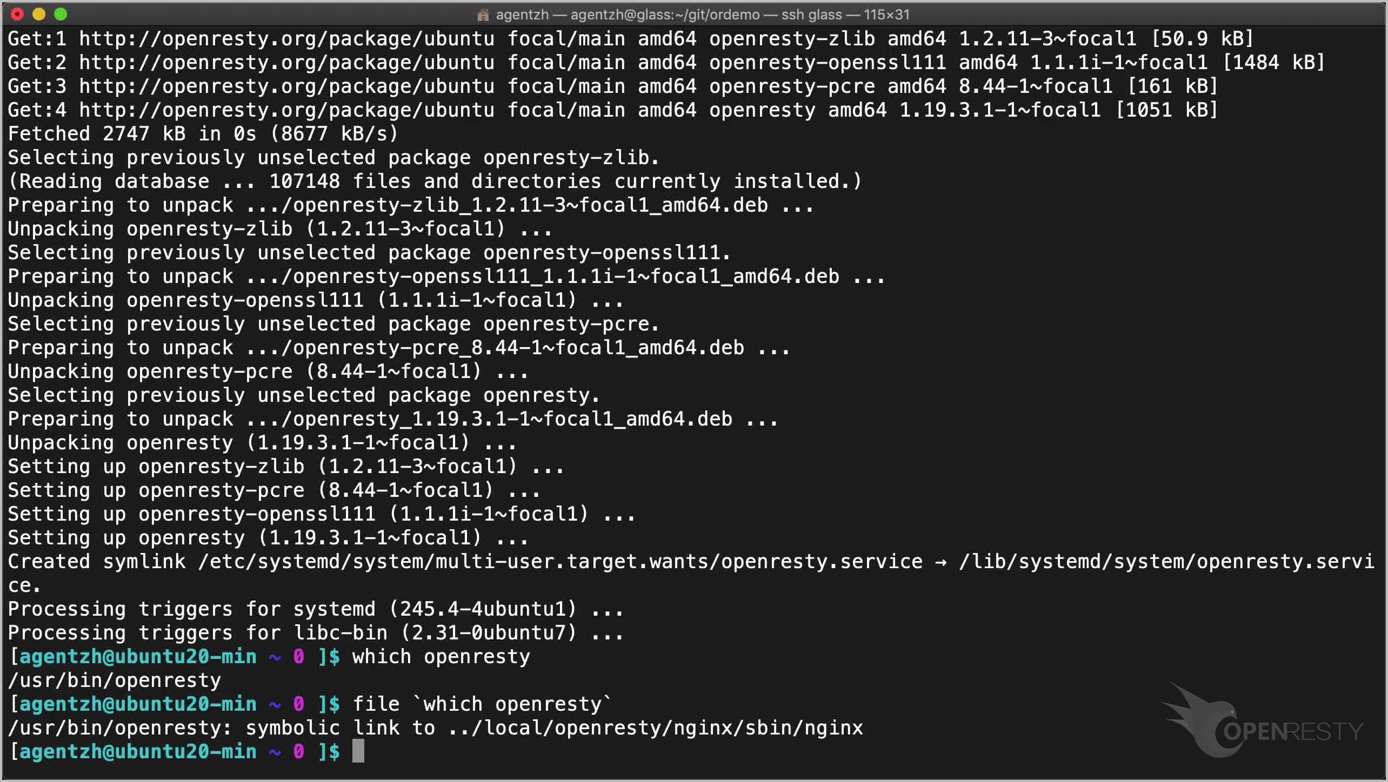Click the '../local/openresty/nginx/sbin/nginx' symlink path
Viewport: 1388px width, 782px height.
point(655,728)
